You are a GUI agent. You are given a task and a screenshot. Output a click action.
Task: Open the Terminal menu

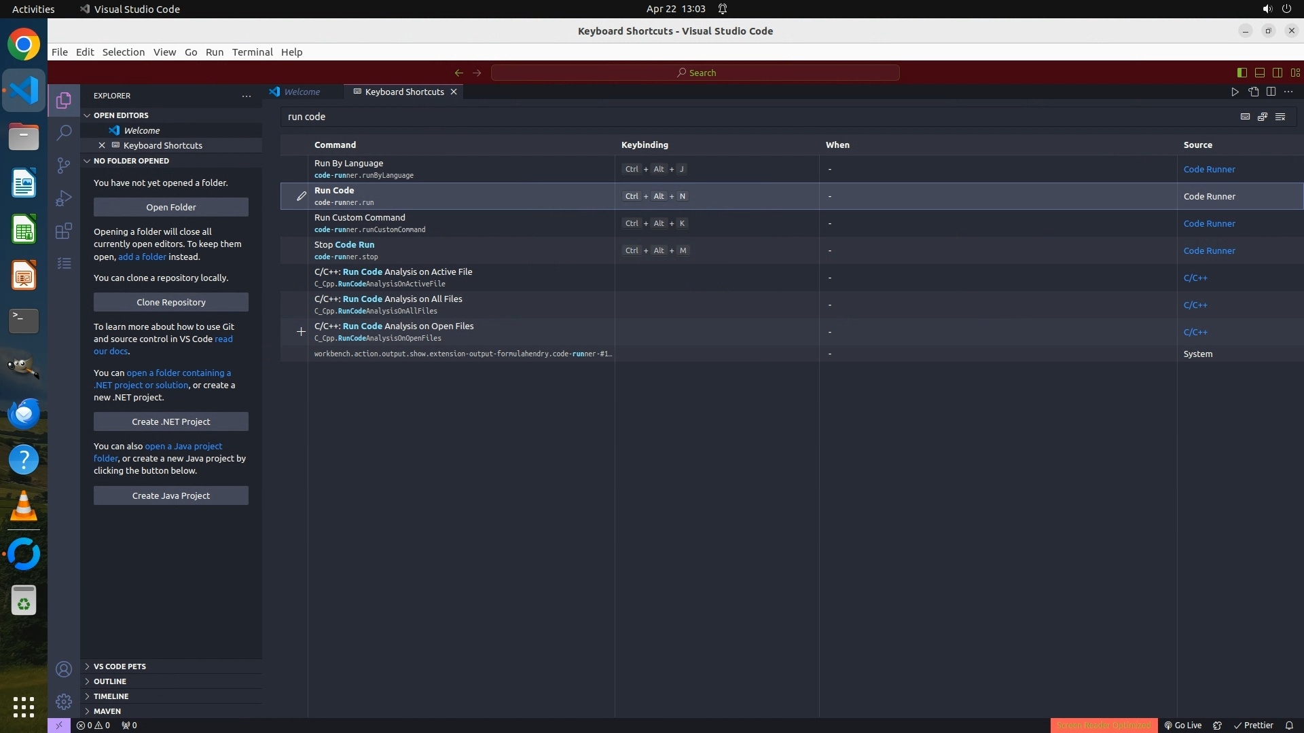click(252, 52)
